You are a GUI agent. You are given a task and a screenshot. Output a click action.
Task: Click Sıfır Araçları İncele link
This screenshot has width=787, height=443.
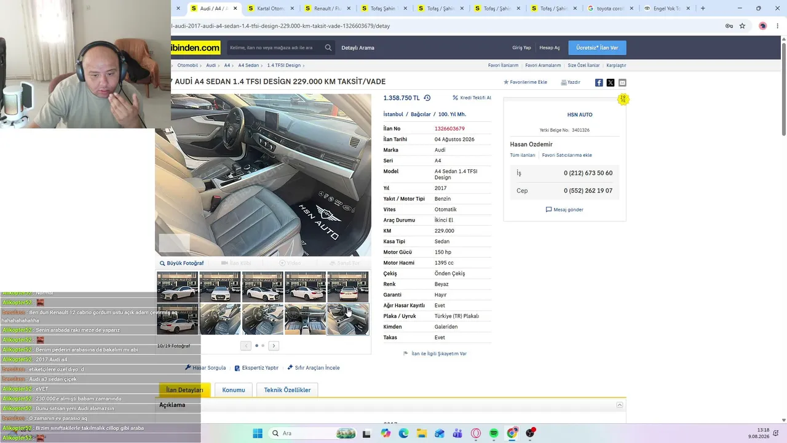[x=313, y=368]
